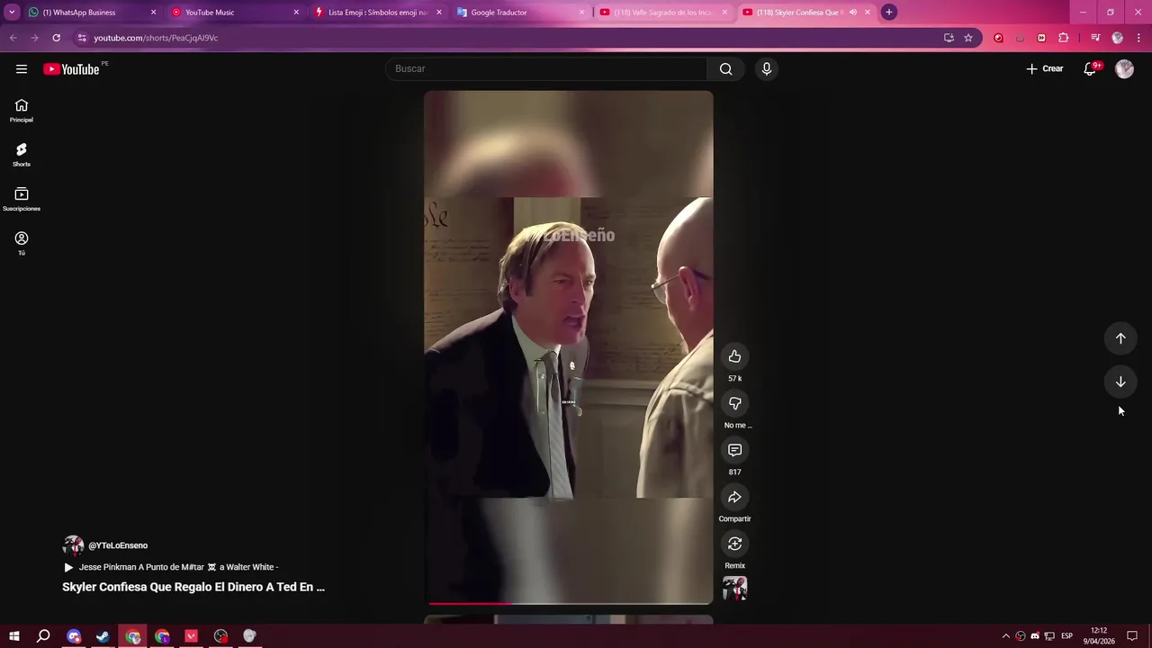Like the short with thumbs up

(x=734, y=356)
